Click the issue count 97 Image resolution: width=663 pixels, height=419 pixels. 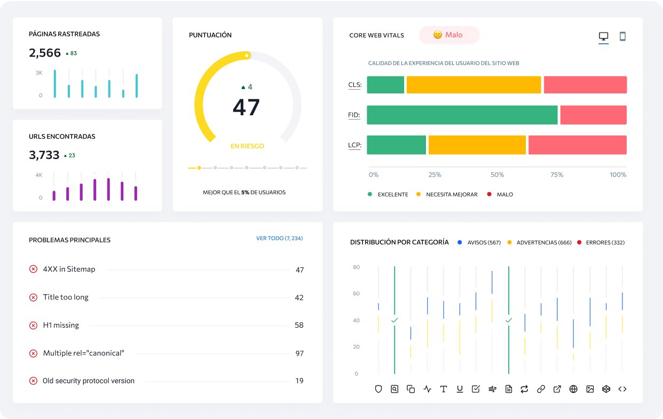299,353
